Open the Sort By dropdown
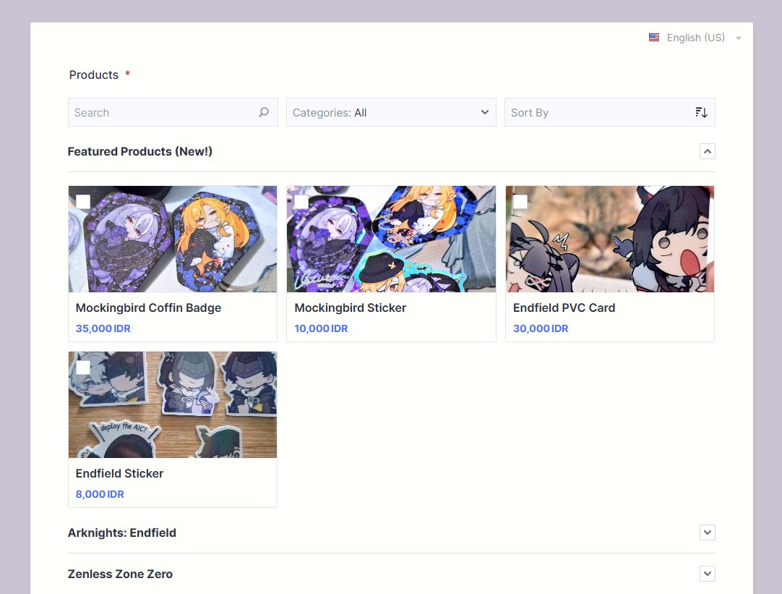The height and width of the screenshot is (594, 782). (x=609, y=112)
